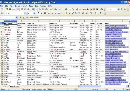Image resolution: width=130 pixels, height=91 pixels.
Task: Switch to the motelhotel sheet tab
Action: point(15,86)
